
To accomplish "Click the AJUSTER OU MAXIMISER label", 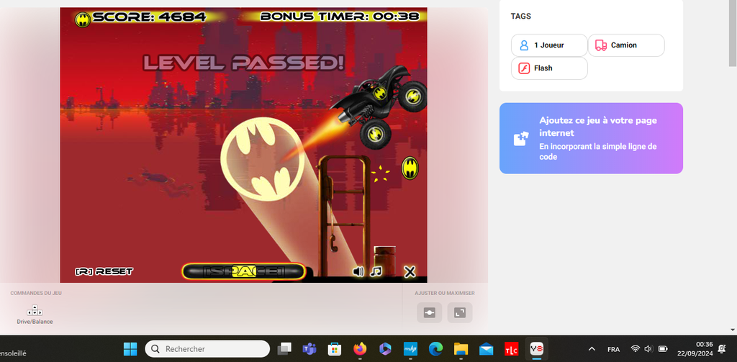I will [445, 293].
